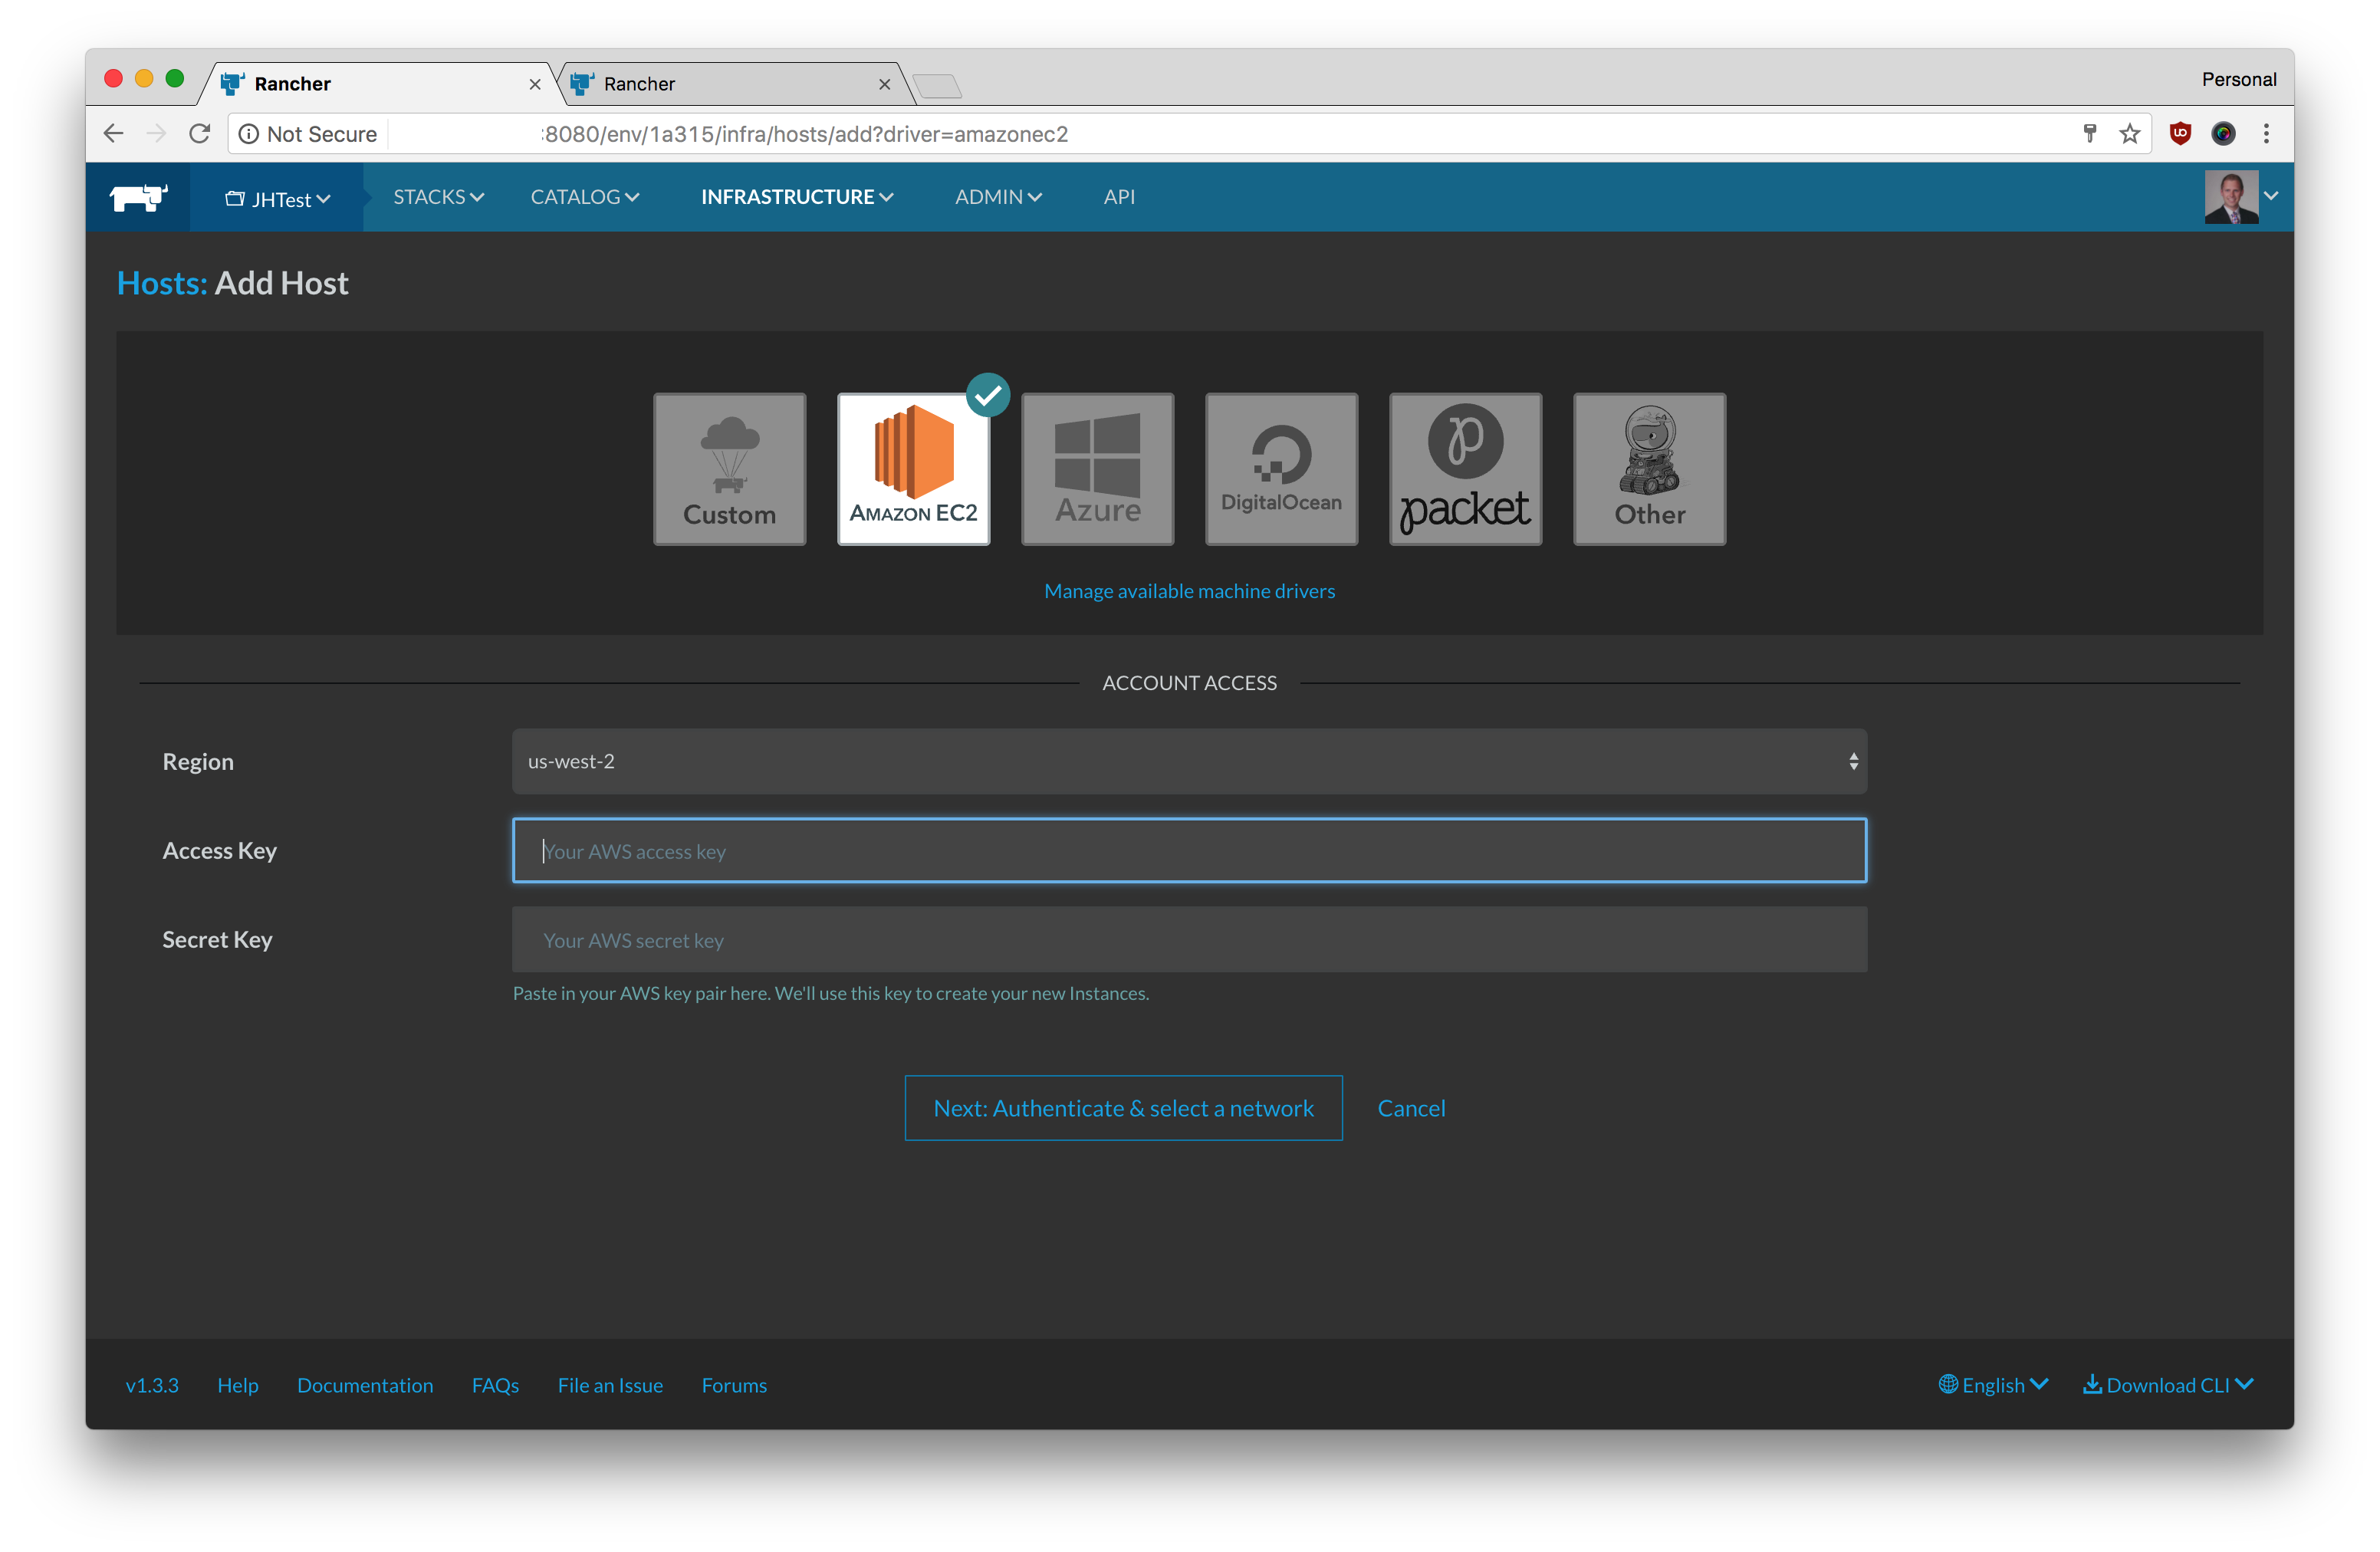Screen dimensions: 2380x1552
Task: Click the Rancher cow logo
Action: pos(138,197)
